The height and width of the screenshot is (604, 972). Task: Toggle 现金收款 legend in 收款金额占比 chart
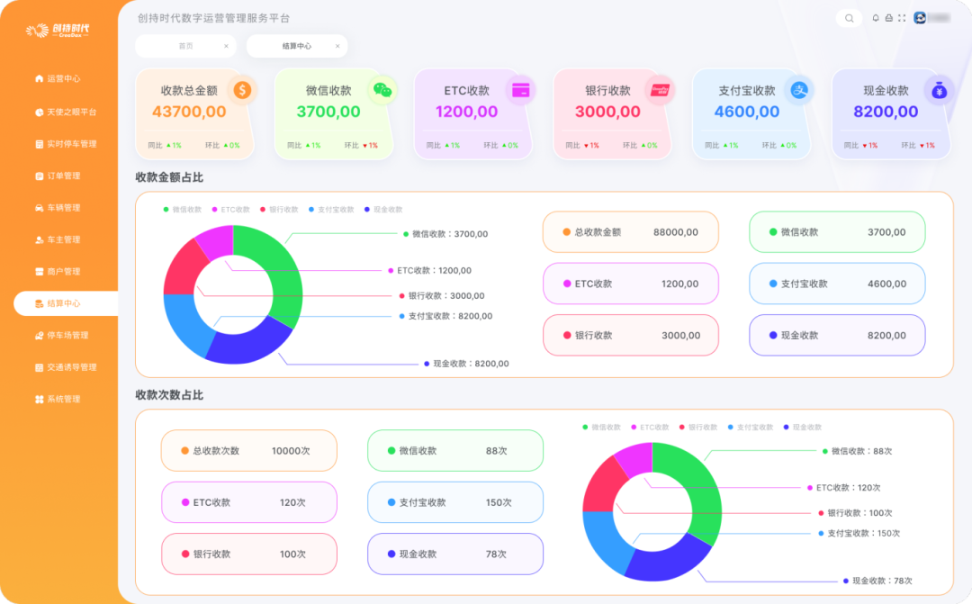point(382,210)
